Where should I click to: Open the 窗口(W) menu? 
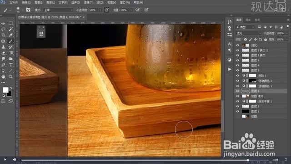(x=125, y=3)
